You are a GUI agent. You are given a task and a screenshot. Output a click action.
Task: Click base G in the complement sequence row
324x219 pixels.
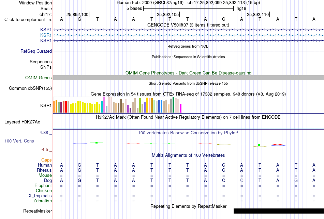(x=79, y=19)
